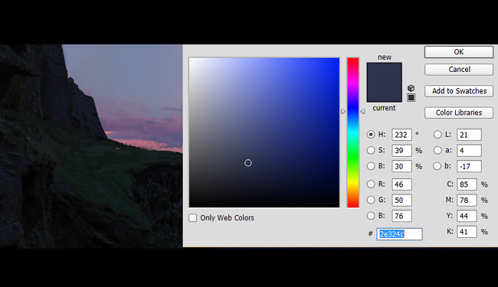The height and width of the screenshot is (287, 498).
Task: Click the G green field showing 50
Action: click(401, 200)
